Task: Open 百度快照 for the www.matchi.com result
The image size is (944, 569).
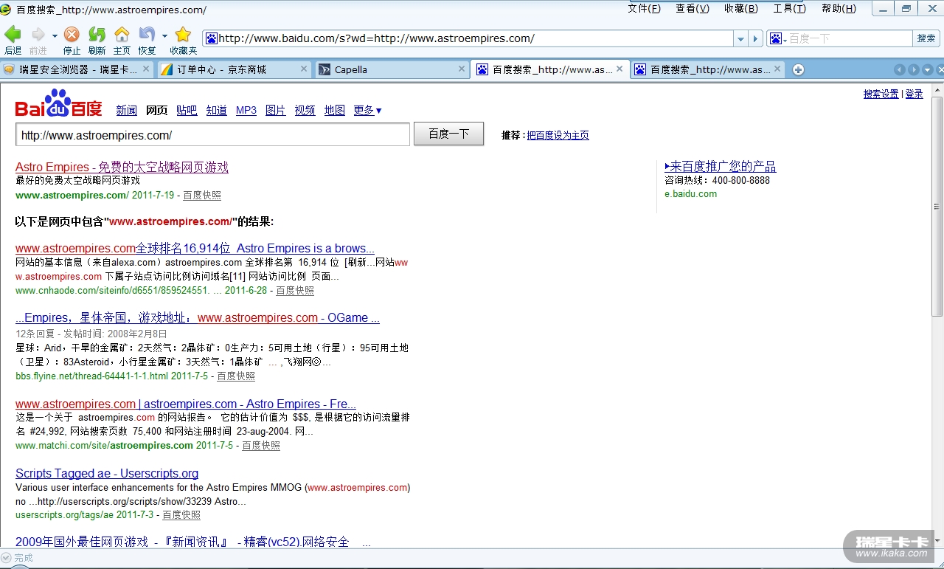Action: coord(260,445)
